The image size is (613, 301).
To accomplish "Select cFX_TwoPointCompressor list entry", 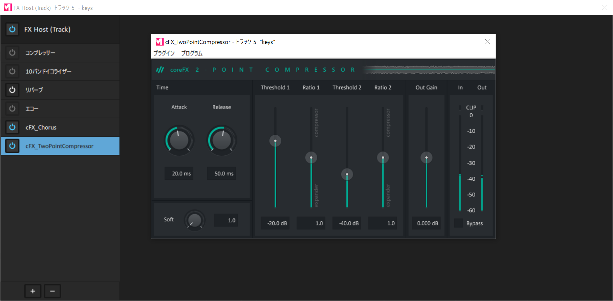I will pos(60,146).
